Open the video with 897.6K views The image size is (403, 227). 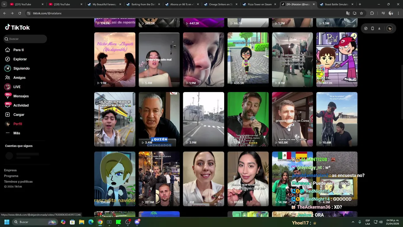pos(248,179)
